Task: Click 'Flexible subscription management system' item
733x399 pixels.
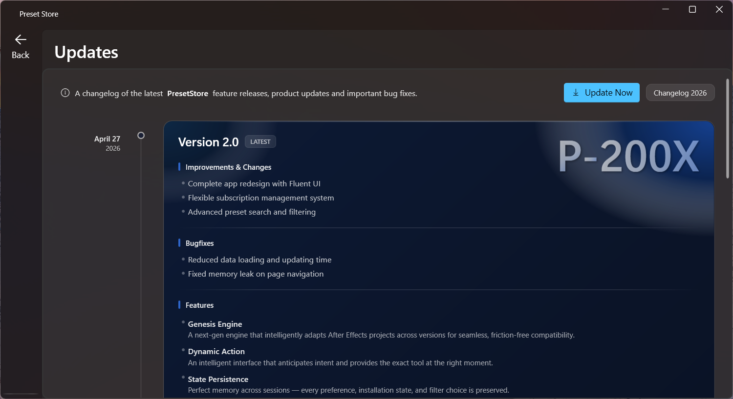Action: [x=261, y=198]
